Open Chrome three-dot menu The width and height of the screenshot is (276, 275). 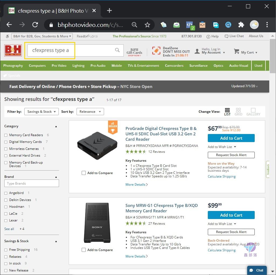[x=267, y=25]
